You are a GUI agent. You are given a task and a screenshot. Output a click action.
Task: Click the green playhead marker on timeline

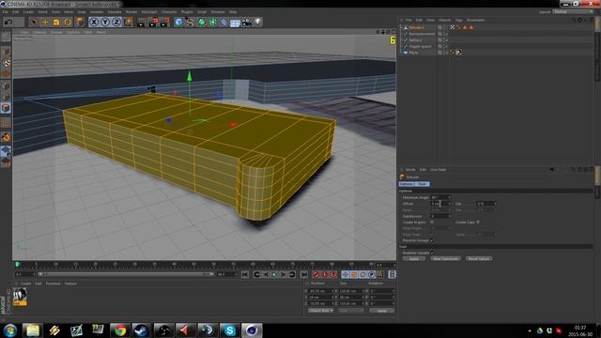17,265
